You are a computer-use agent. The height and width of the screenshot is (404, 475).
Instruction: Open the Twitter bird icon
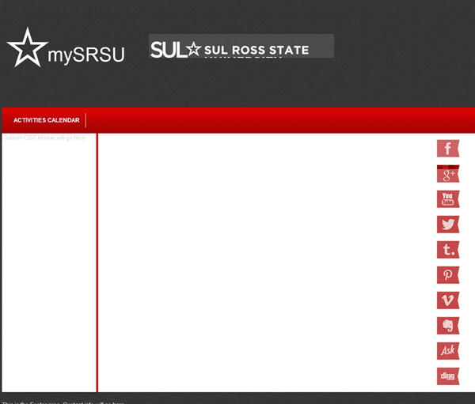tap(447, 225)
